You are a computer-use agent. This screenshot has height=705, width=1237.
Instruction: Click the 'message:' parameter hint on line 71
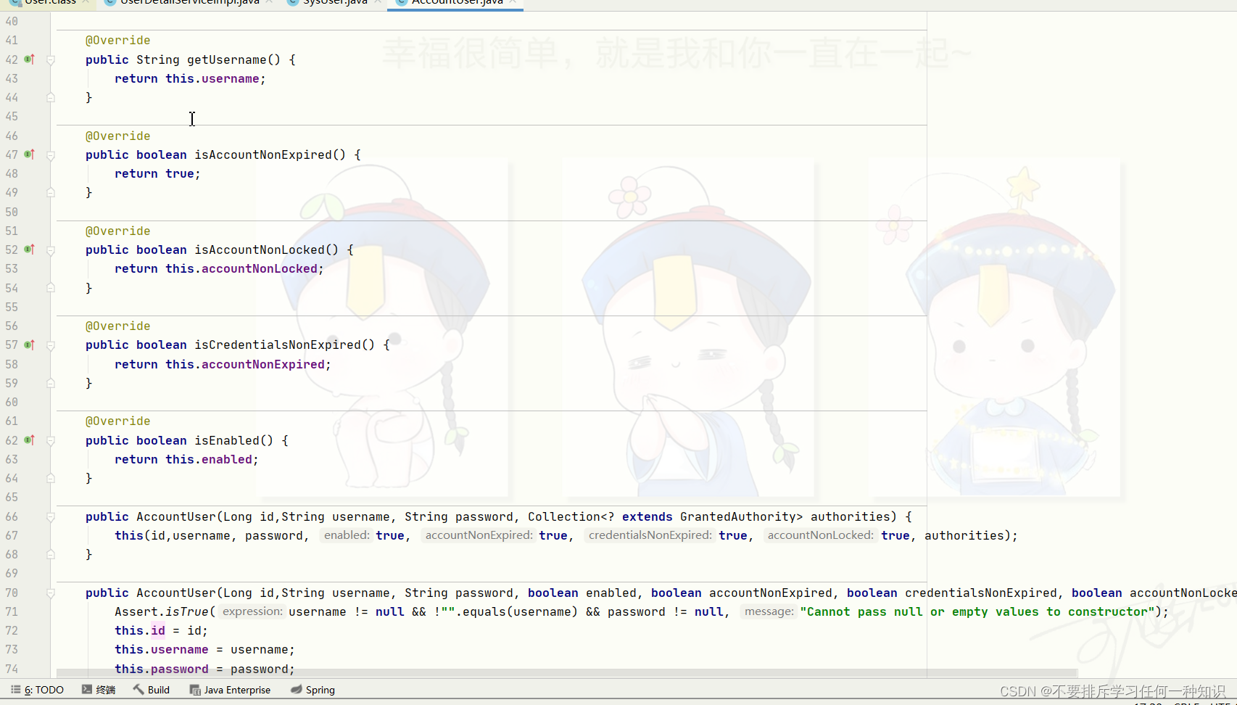tap(769, 611)
